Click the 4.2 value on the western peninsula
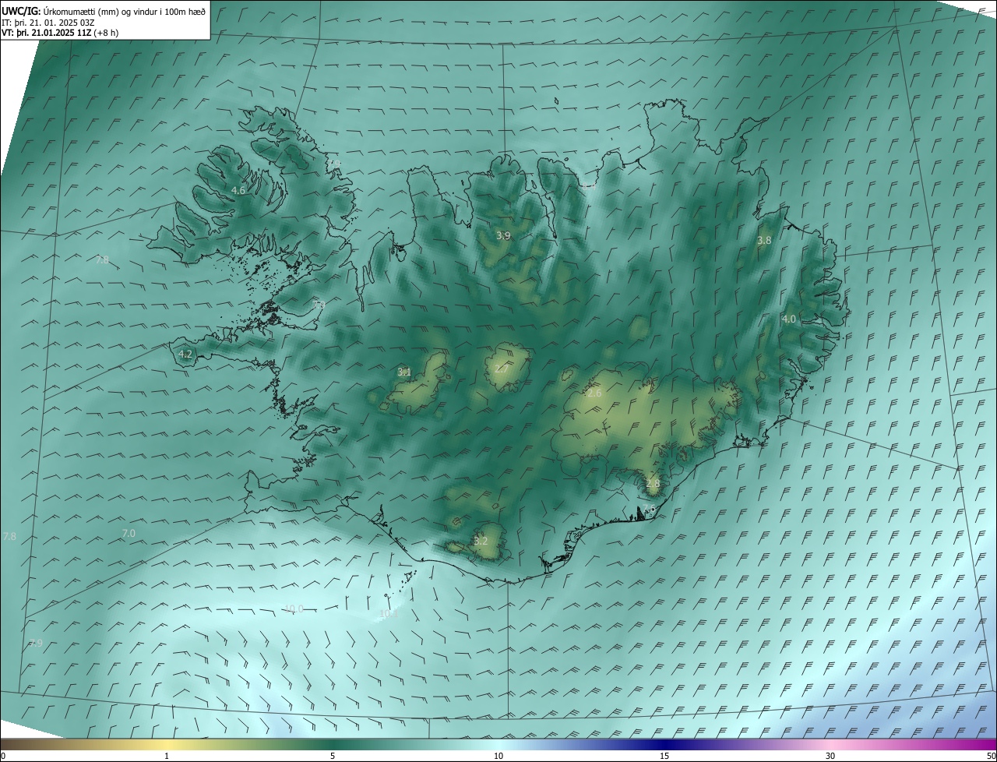 185,354
